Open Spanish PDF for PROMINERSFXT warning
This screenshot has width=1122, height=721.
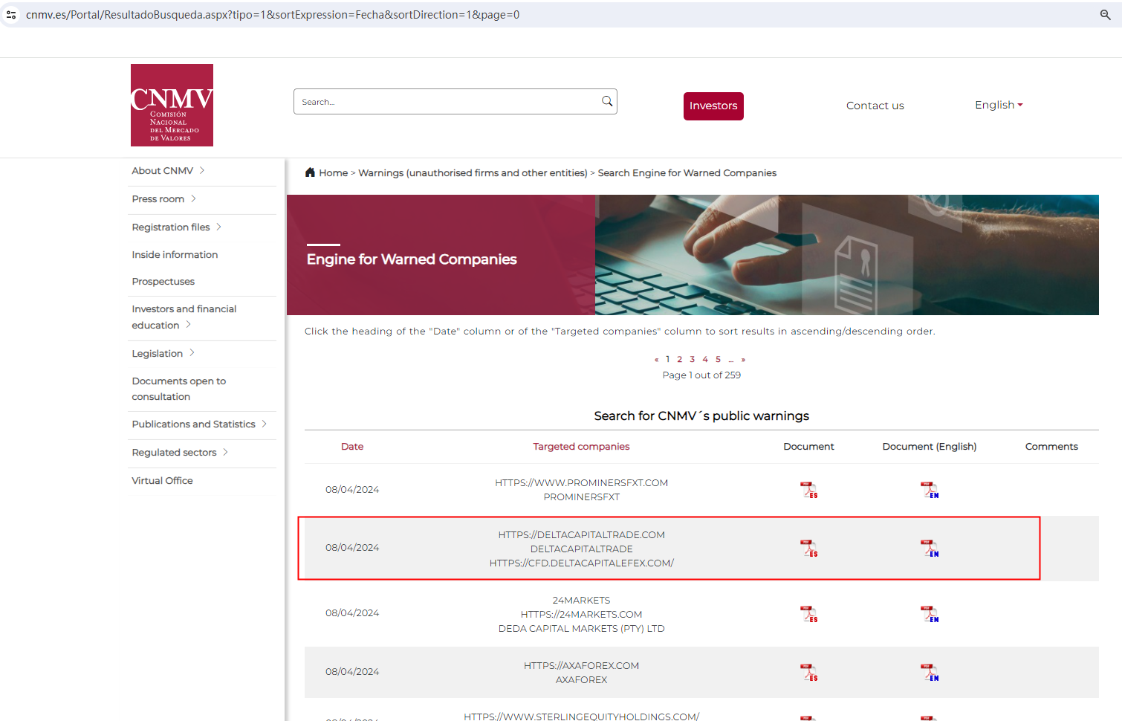(x=808, y=490)
